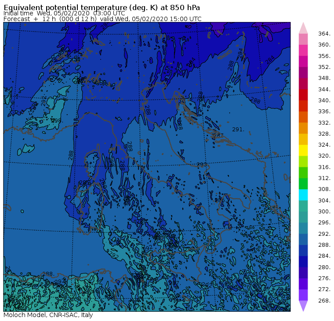Click the colorbar label '364.'

click(x=324, y=34)
